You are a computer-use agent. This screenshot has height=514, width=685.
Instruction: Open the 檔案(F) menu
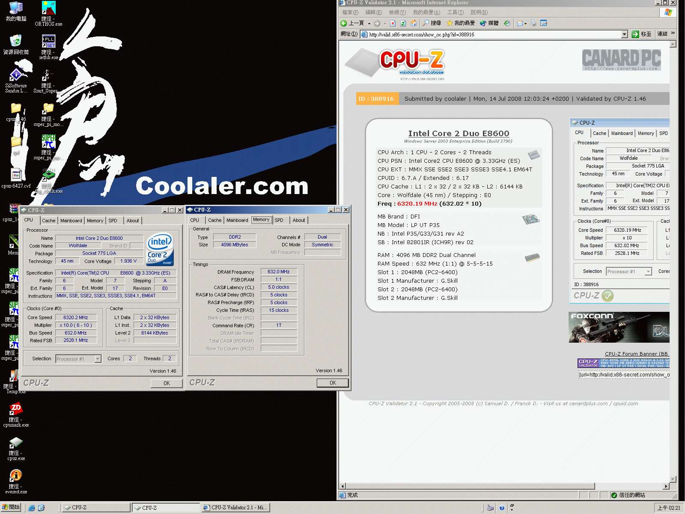click(x=350, y=12)
